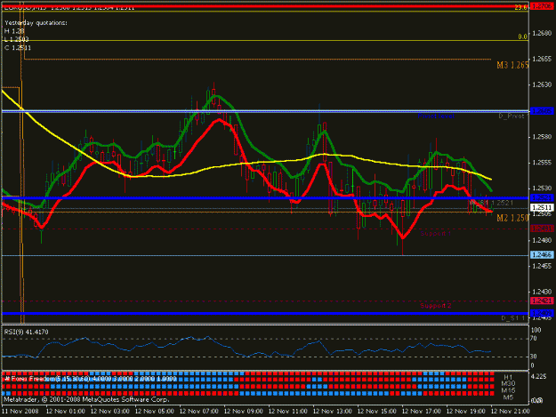Select the 'C 1.2511' yesterday close text
556x417 pixels.
point(18,48)
